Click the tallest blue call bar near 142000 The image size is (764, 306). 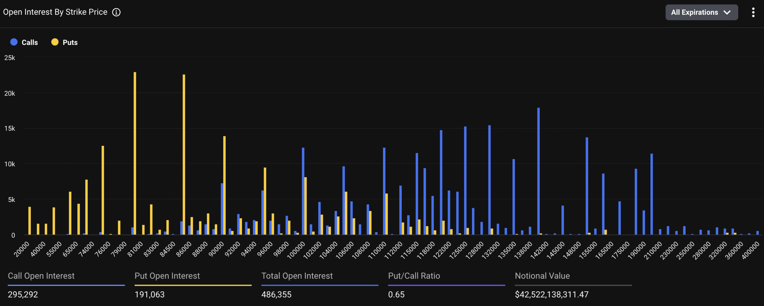[x=538, y=172]
